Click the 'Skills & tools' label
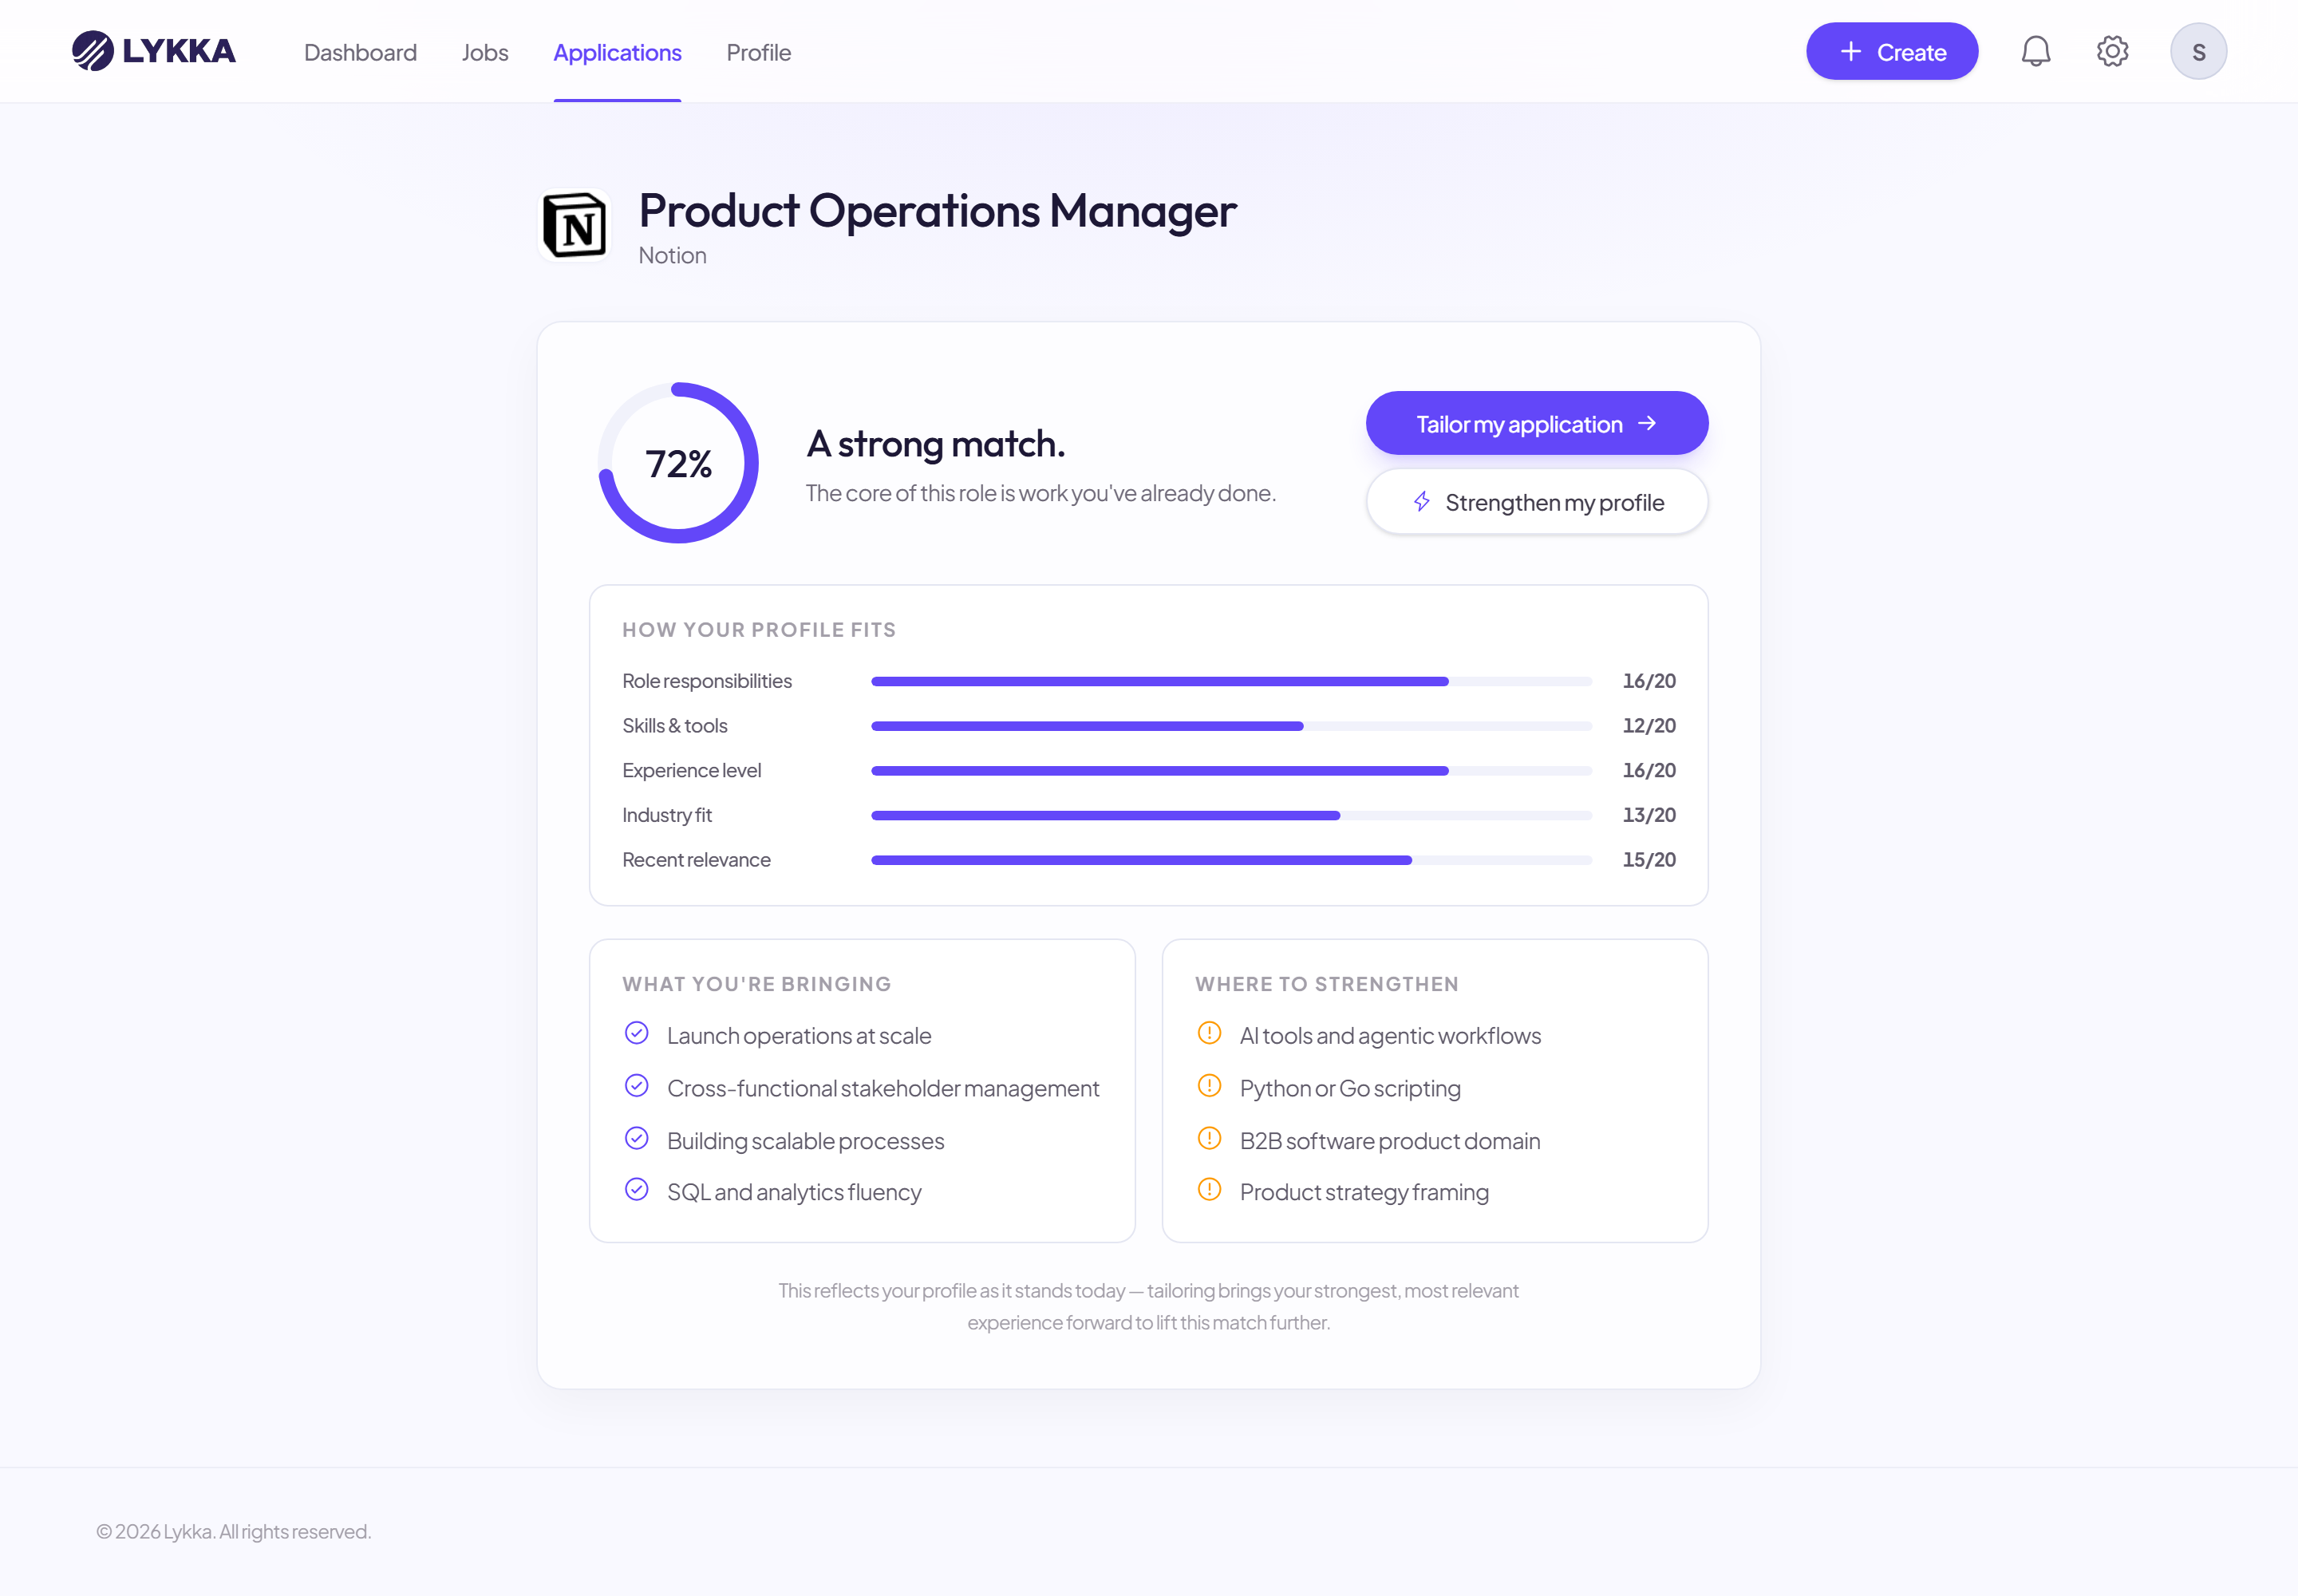This screenshot has height=1596, width=2298. coord(674,726)
